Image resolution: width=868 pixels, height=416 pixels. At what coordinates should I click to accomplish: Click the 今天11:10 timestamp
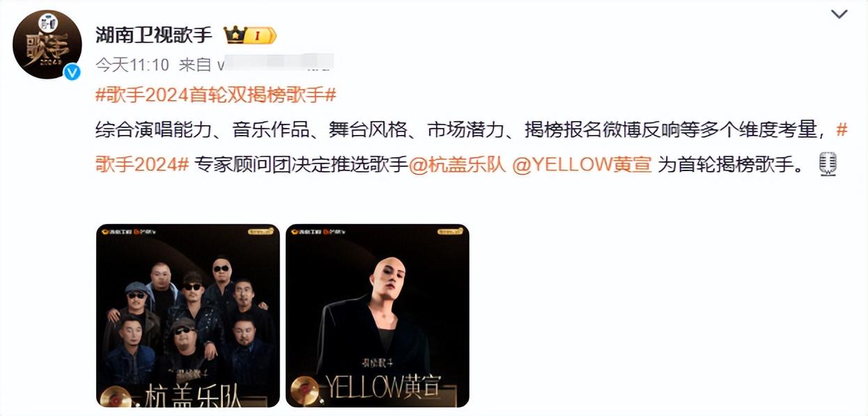click(132, 65)
